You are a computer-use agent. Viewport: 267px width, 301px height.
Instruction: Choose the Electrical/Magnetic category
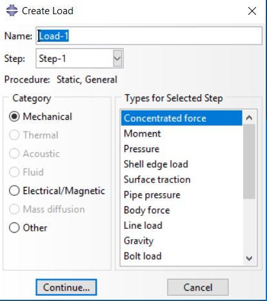[14, 191]
